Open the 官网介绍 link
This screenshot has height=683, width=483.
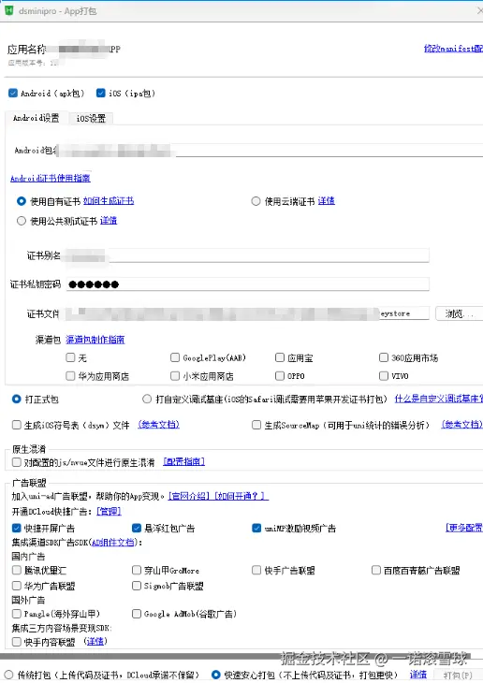pyautogui.click(x=189, y=496)
